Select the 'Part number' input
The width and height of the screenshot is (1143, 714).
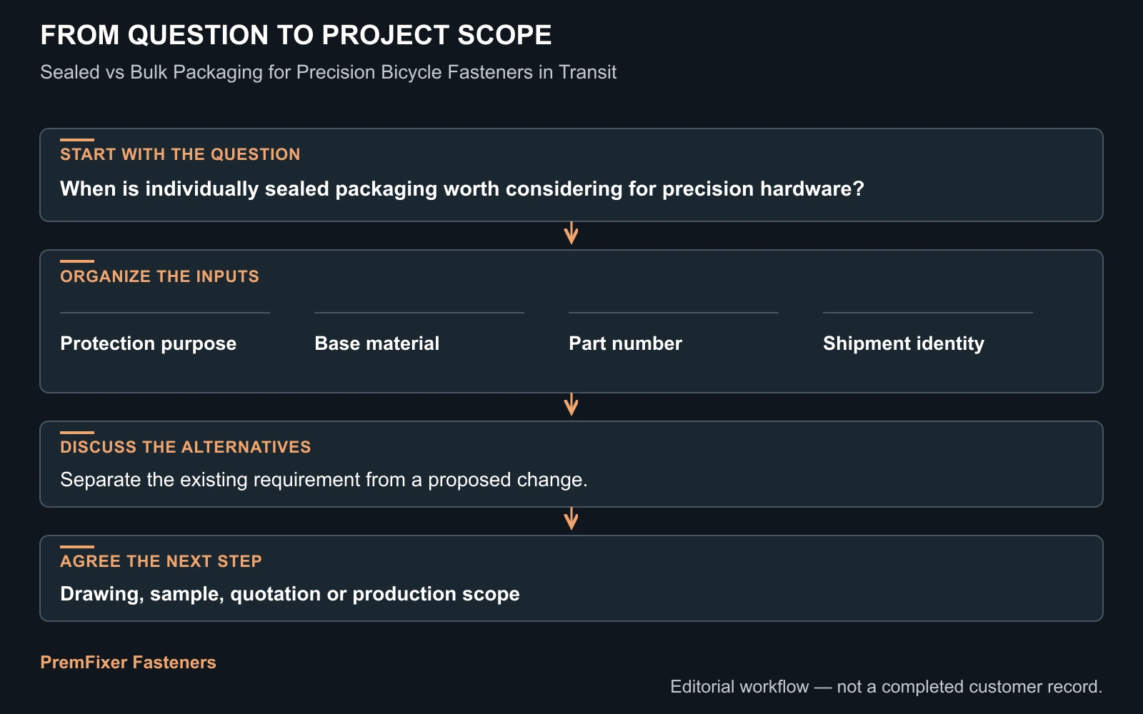coord(626,343)
